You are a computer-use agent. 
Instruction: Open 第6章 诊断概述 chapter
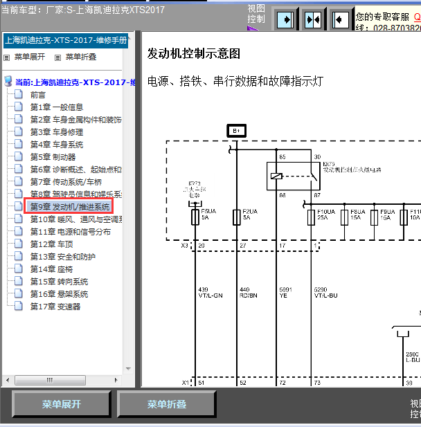pyautogui.click(x=75, y=170)
